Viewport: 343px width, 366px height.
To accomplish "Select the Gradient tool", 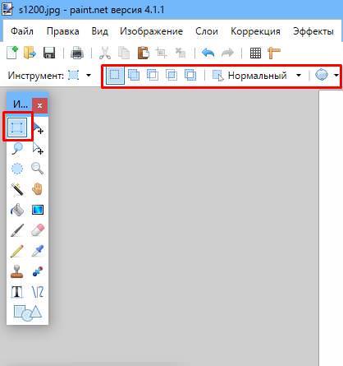I will [38, 210].
